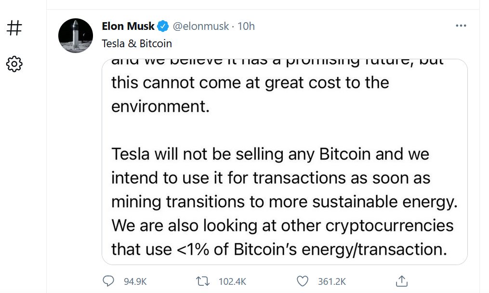Open the 10h timestamp link

click(246, 26)
